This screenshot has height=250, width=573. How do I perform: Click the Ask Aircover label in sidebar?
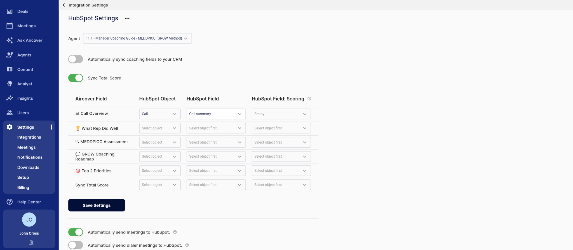30,40
